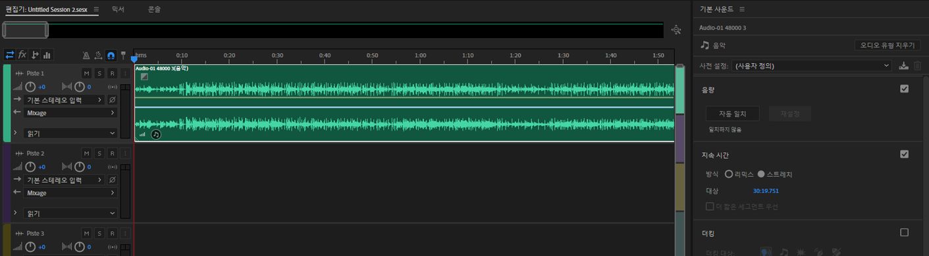Click the blue playhead marker

point(134,59)
